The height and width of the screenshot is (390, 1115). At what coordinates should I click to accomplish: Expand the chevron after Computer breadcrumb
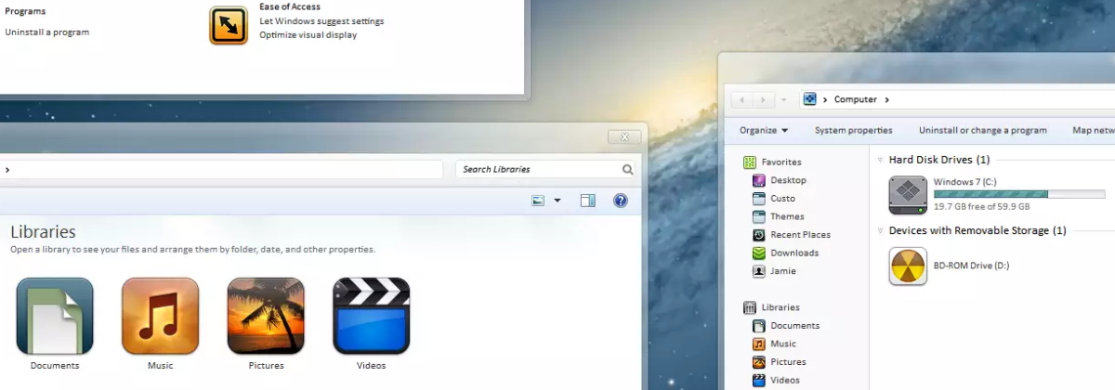tap(887, 99)
